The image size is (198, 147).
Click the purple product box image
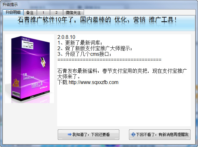30,69
